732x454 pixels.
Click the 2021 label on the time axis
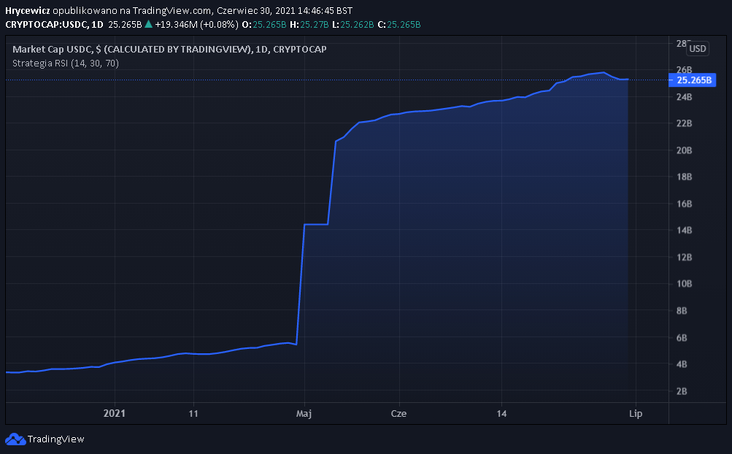115,413
